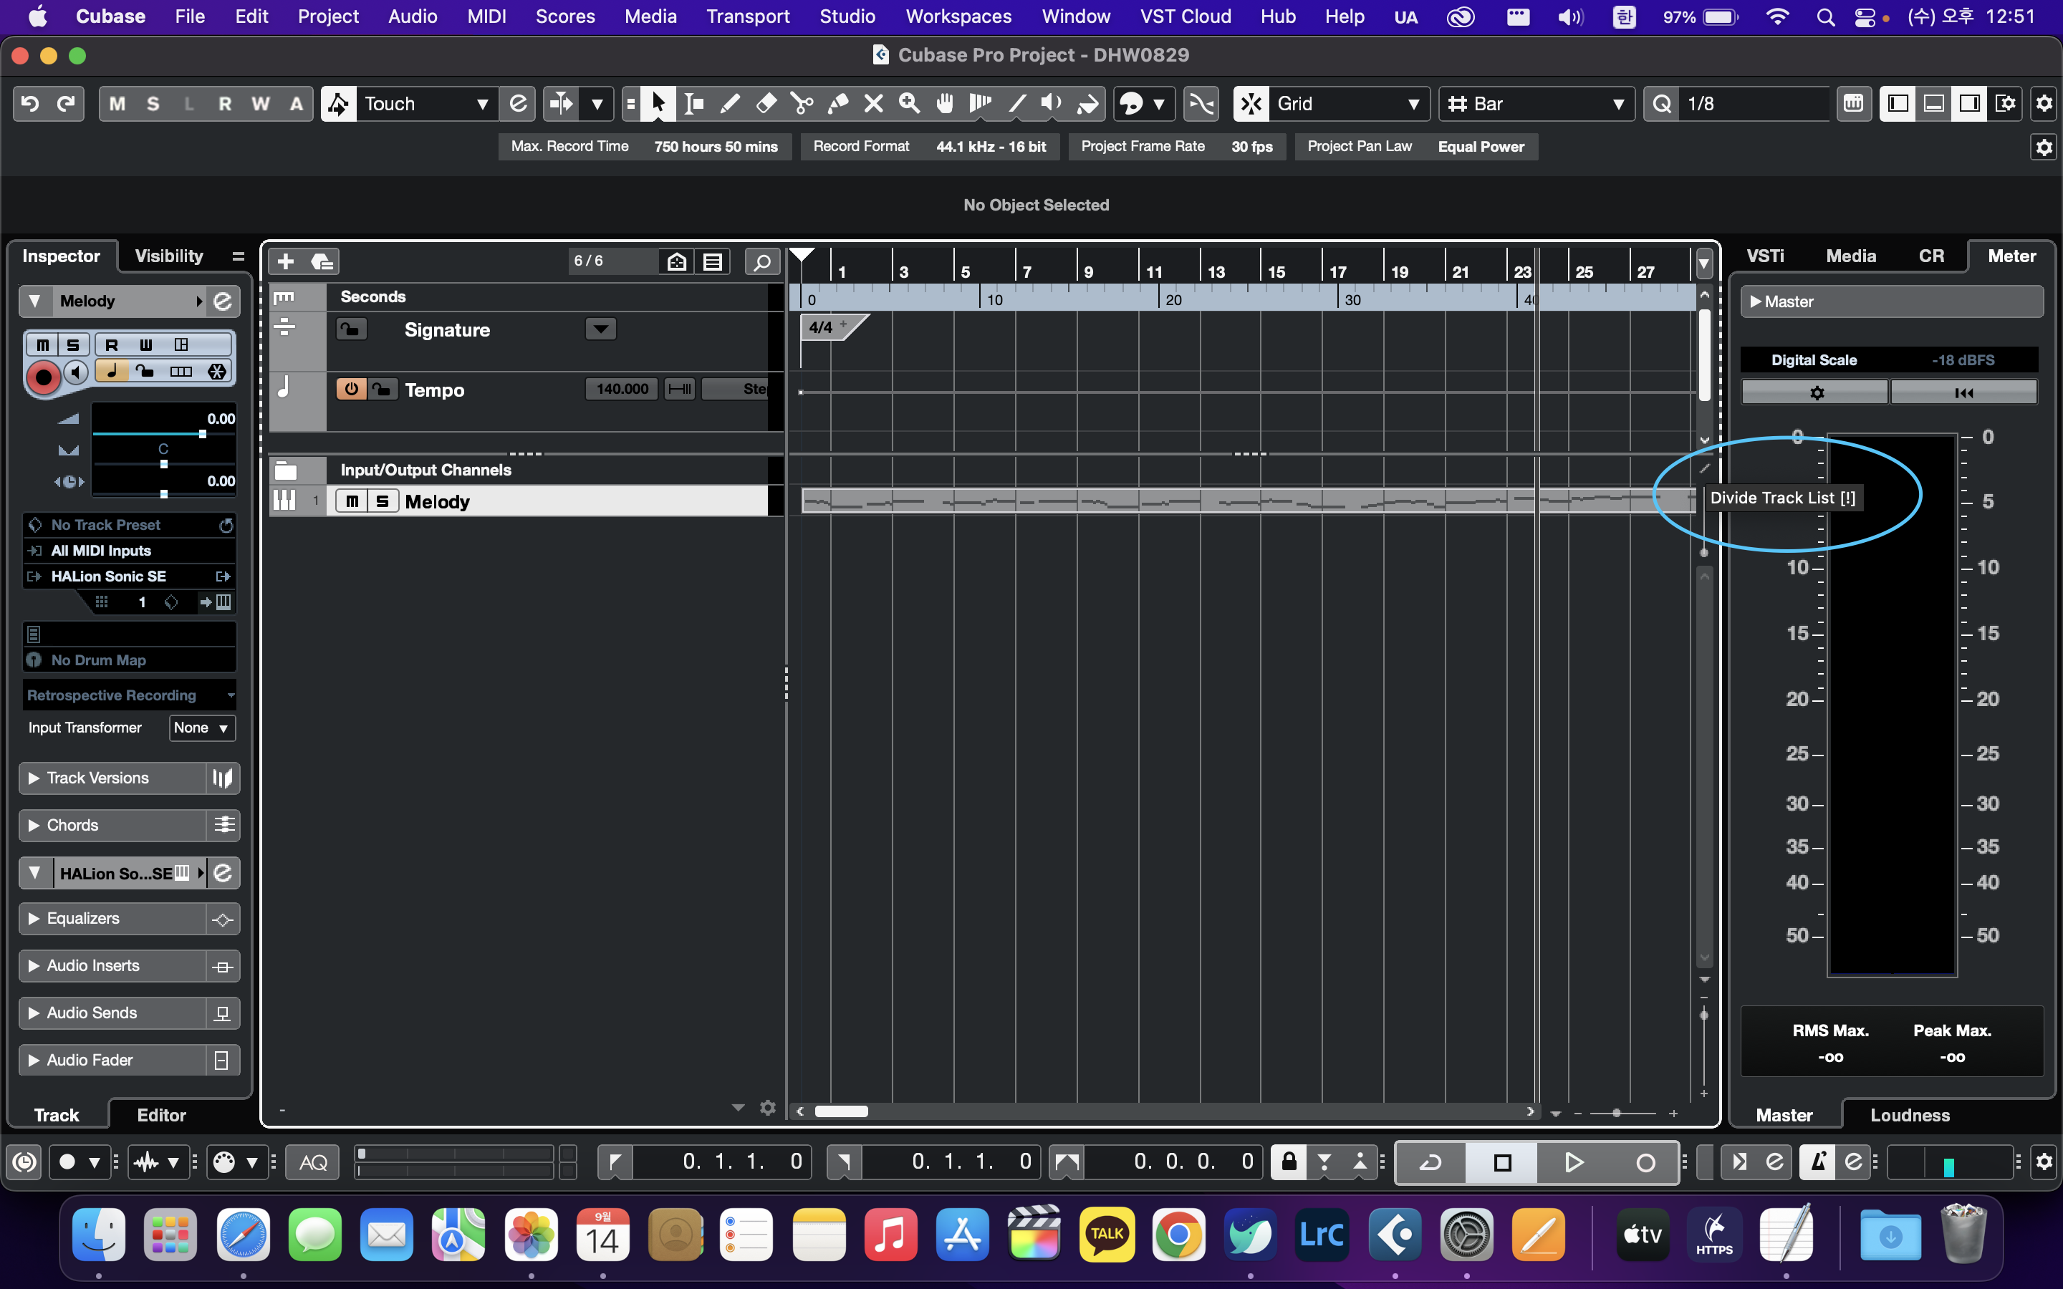
Task: Click the Mute X tool
Action: (x=874, y=104)
